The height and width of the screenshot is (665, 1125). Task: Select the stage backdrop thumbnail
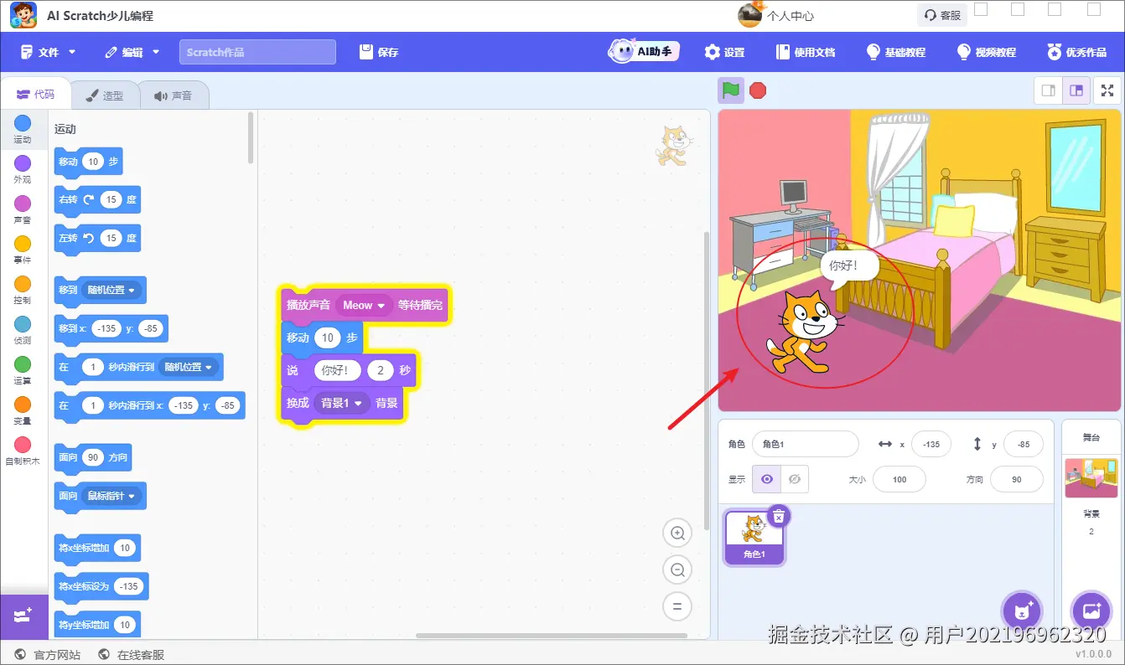click(1091, 477)
